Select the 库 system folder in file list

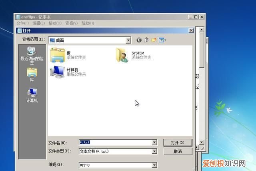point(68,55)
